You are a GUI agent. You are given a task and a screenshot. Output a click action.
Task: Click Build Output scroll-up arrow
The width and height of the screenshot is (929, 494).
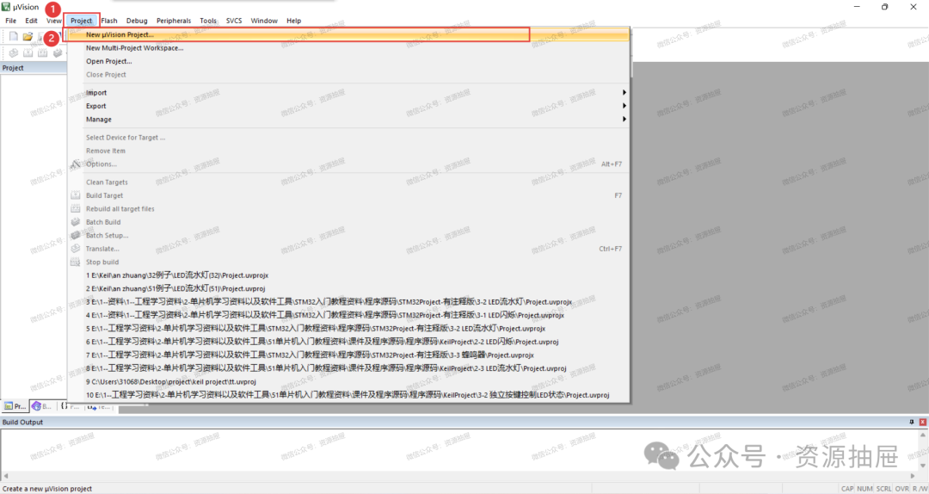click(923, 435)
